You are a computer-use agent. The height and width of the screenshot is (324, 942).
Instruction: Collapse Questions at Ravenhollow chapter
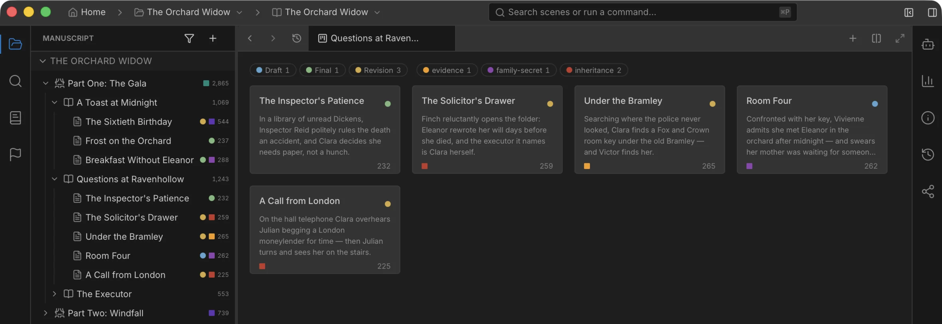(x=55, y=179)
